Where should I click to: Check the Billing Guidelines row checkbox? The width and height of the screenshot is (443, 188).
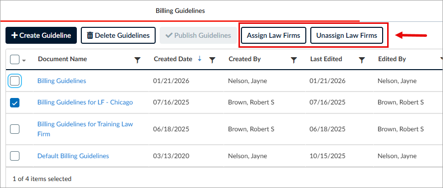[x=14, y=81]
